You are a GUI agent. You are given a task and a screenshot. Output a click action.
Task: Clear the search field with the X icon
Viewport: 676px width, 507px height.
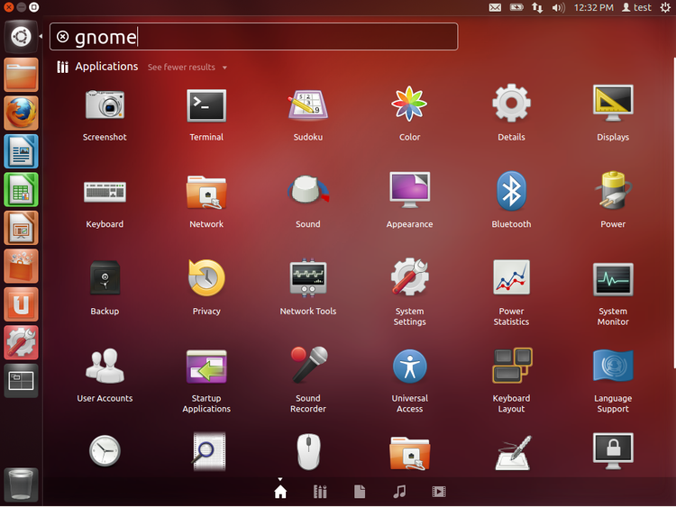pyautogui.click(x=62, y=37)
